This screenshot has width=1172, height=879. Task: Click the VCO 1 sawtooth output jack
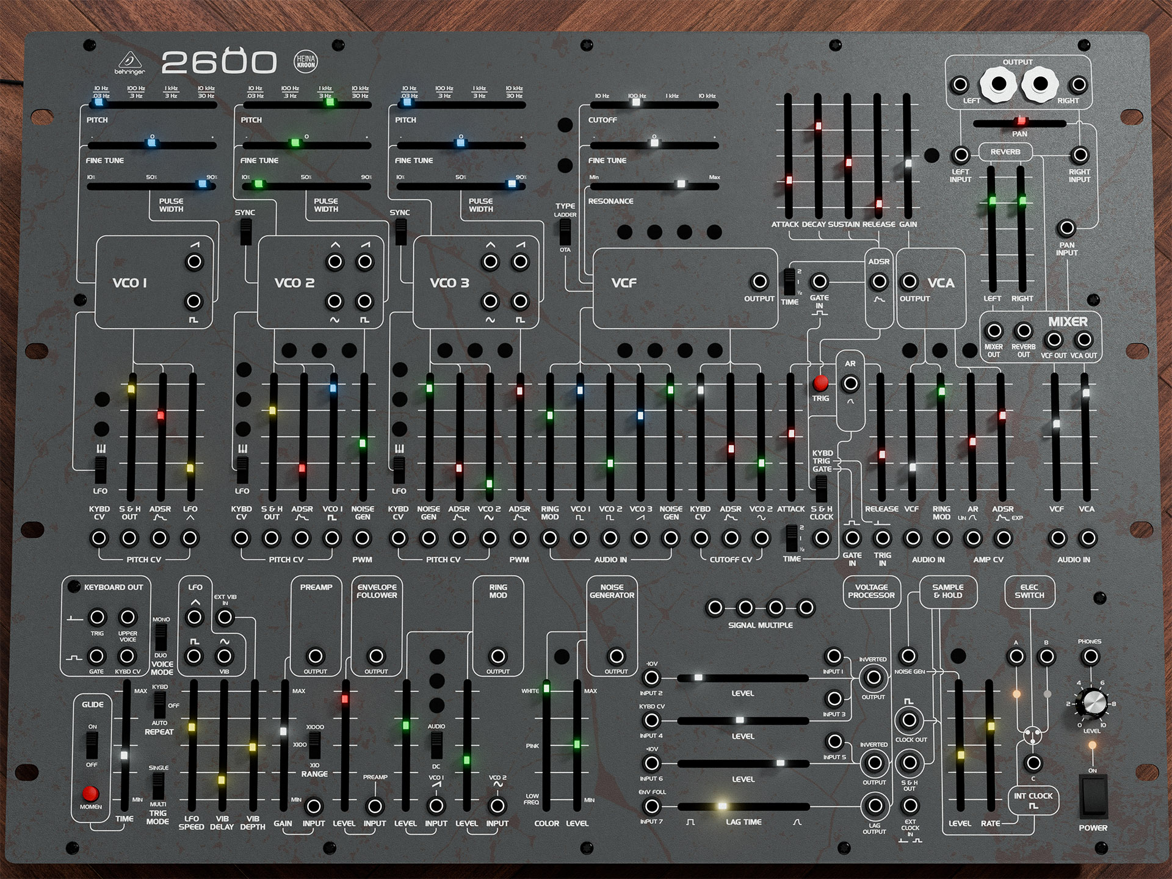click(x=194, y=262)
